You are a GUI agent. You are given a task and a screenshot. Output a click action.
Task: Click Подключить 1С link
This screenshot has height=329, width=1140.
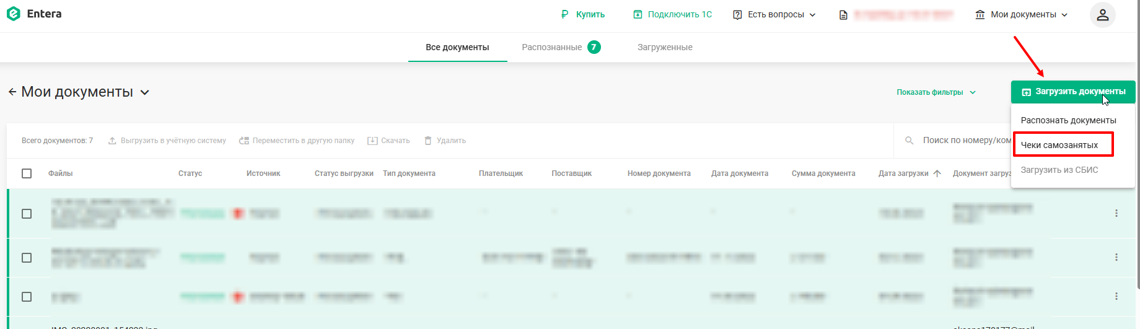tap(680, 14)
